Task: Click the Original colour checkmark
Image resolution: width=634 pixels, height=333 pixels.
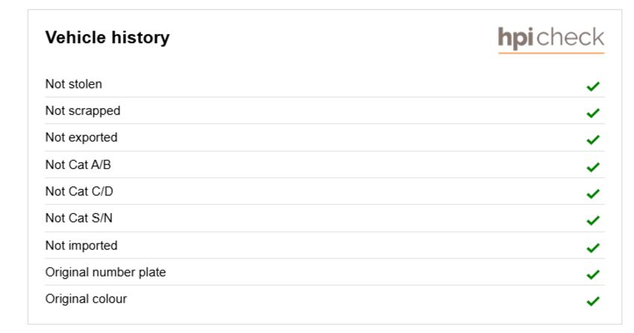Action: point(593,301)
